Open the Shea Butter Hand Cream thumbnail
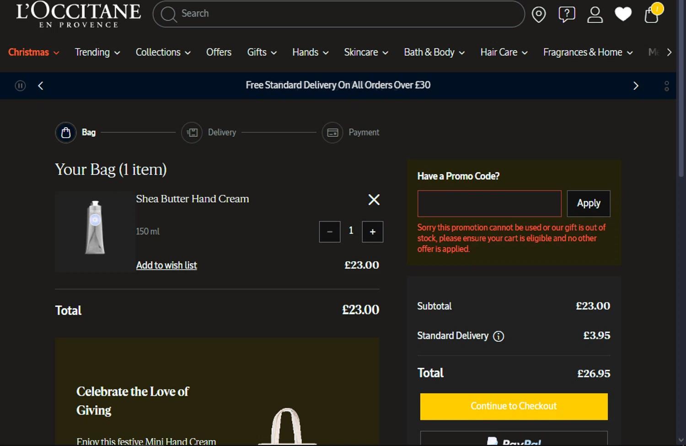The width and height of the screenshot is (686, 446). (95, 231)
